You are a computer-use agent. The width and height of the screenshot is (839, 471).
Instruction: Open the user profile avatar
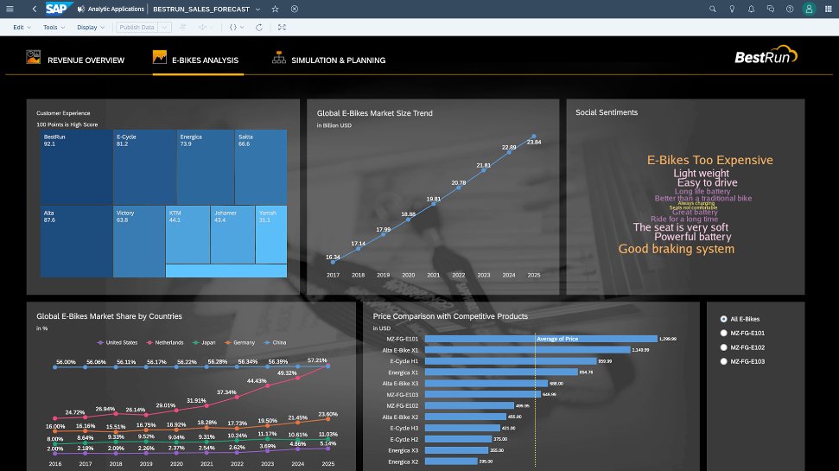(809, 10)
